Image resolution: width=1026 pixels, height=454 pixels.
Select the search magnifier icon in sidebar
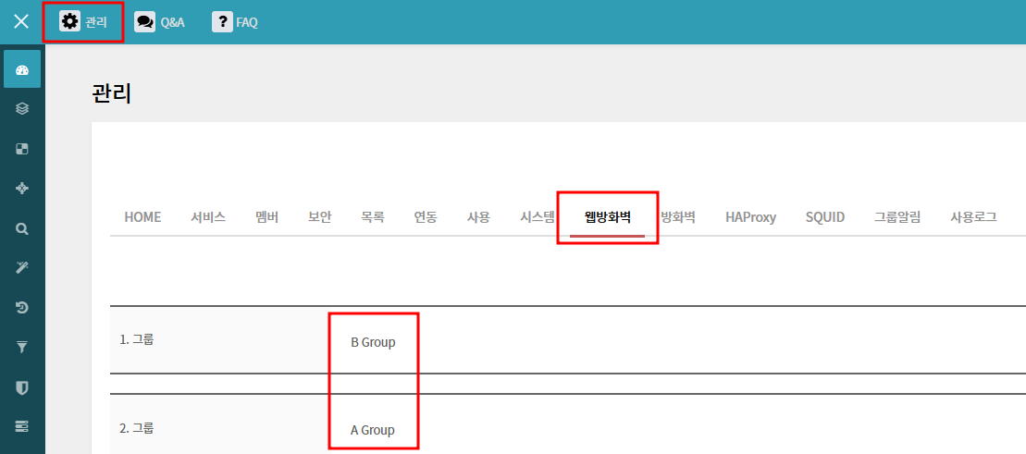click(22, 228)
